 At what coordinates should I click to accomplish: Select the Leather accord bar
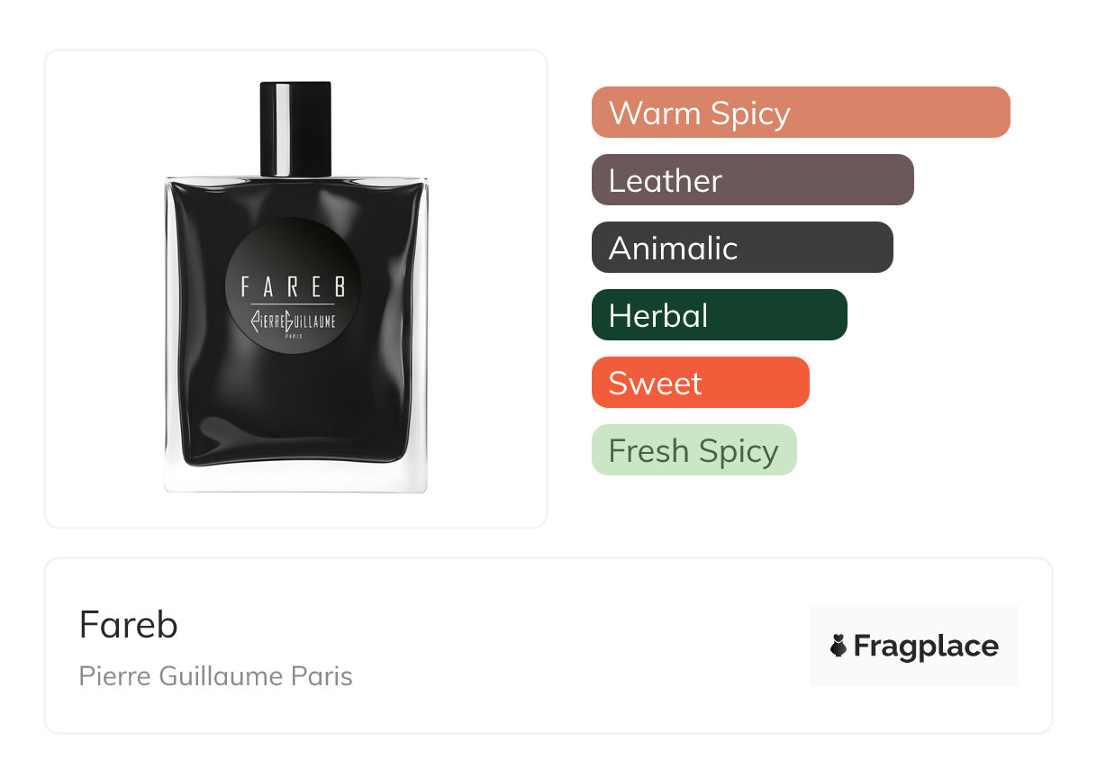pyautogui.click(x=753, y=180)
